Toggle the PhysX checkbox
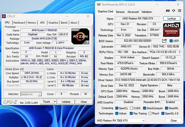The width and height of the screenshot is (185, 127). click(150, 114)
